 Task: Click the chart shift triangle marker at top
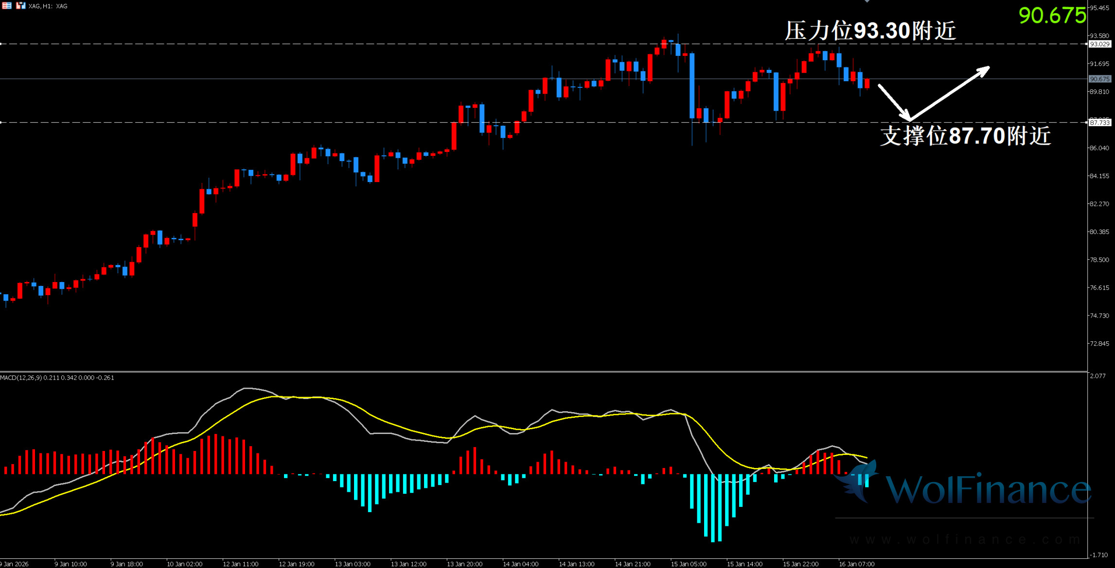[867, 1]
